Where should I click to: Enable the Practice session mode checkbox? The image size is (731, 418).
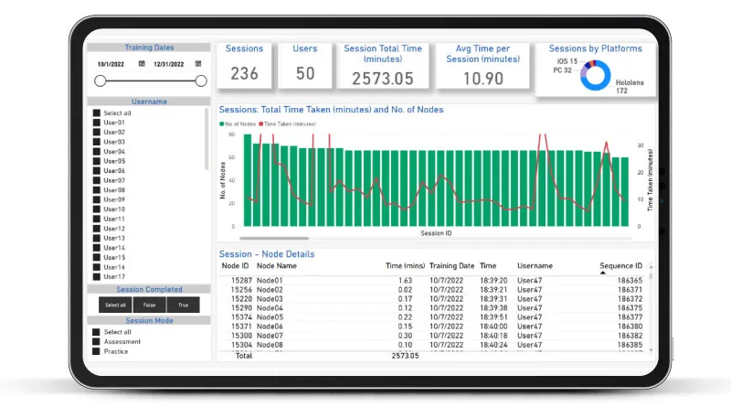[96, 351]
